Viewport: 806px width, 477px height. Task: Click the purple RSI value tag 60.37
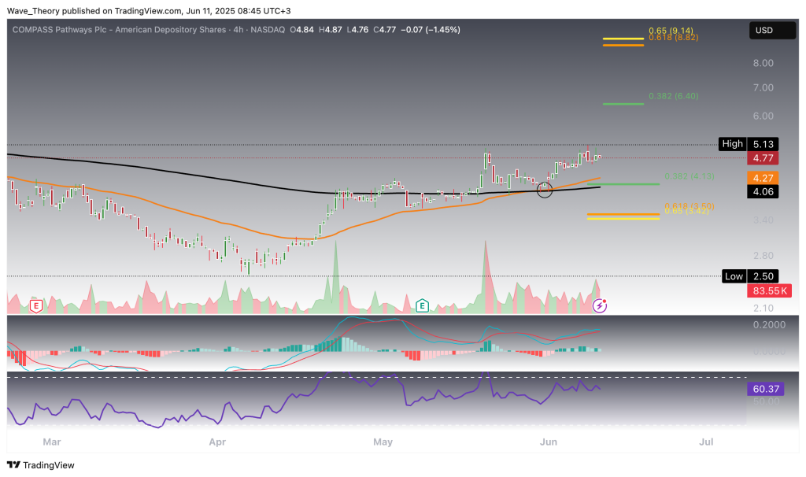(766, 389)
